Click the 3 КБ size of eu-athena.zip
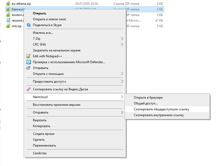Image resolution: width=220 pixels, height=166 pixels. (160, 4)
